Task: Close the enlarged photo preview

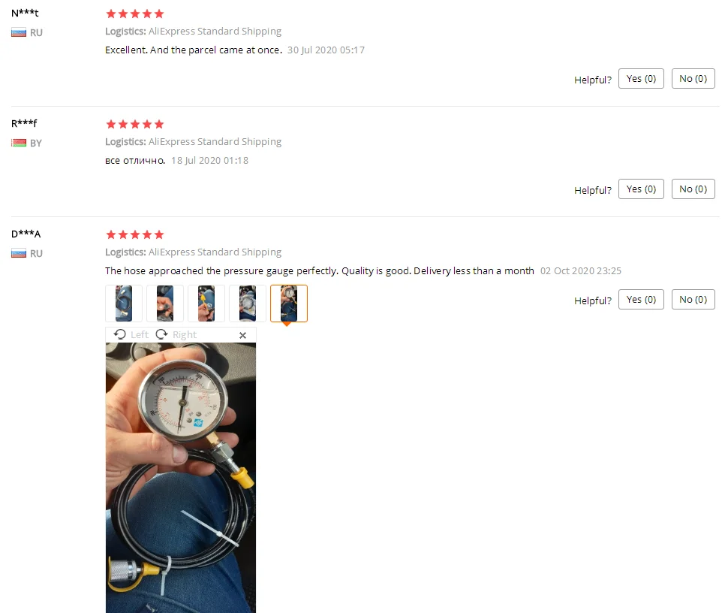Action: (x=242, y=335)
